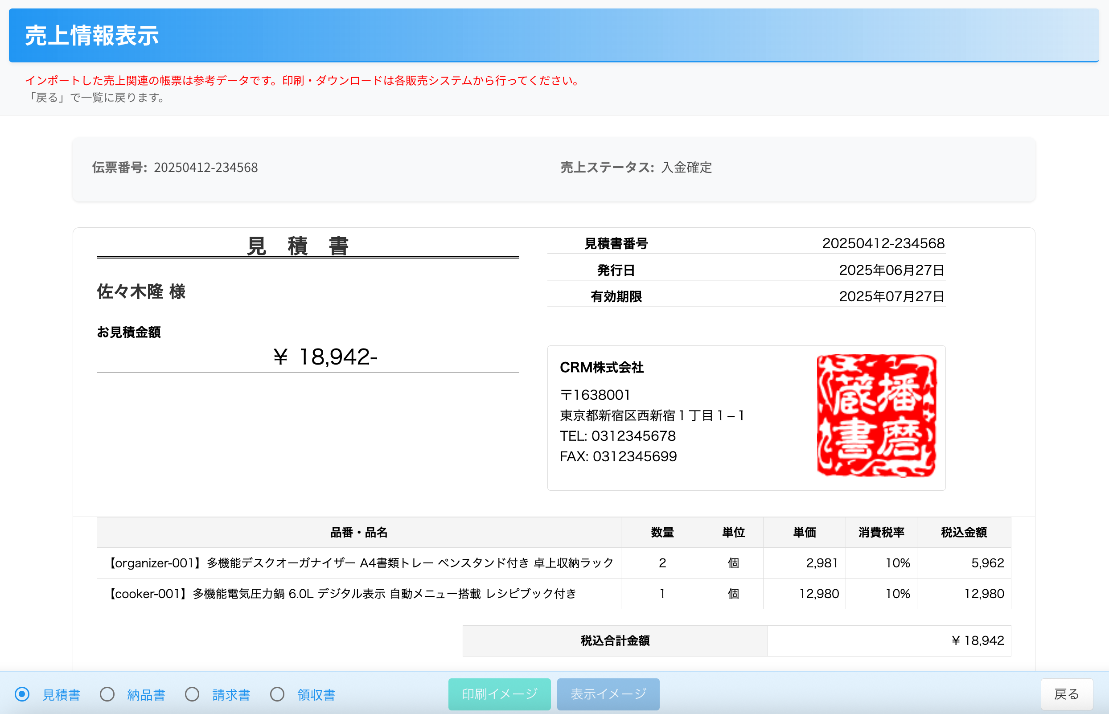Screen dimensions: 1109x714
Task: Click the 品番・品名 column header
Action: [358, 532]
